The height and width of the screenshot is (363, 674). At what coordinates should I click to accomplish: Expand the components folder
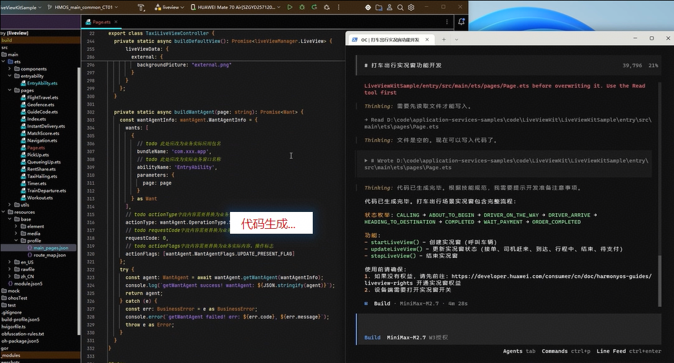pyautogui.click(x=9, y=69)
